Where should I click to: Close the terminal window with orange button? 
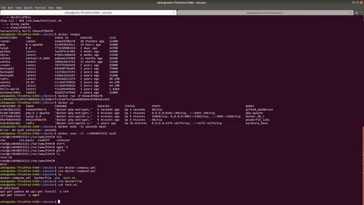pyautogui.click(x=362, y=2)
